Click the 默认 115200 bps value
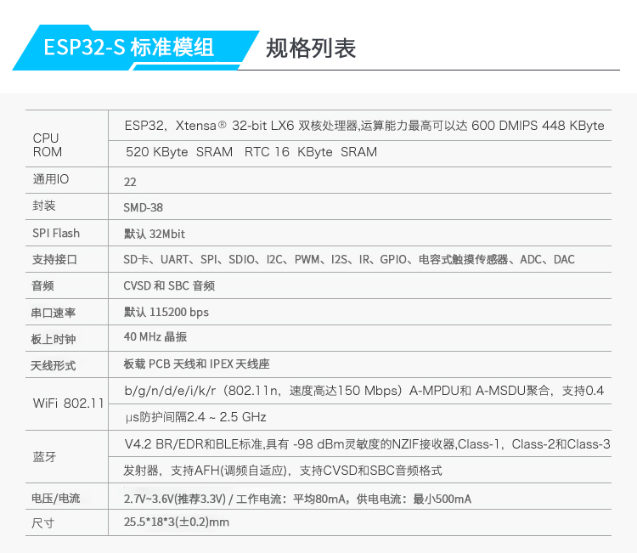The image size is (637, 553). click(166, 312)
